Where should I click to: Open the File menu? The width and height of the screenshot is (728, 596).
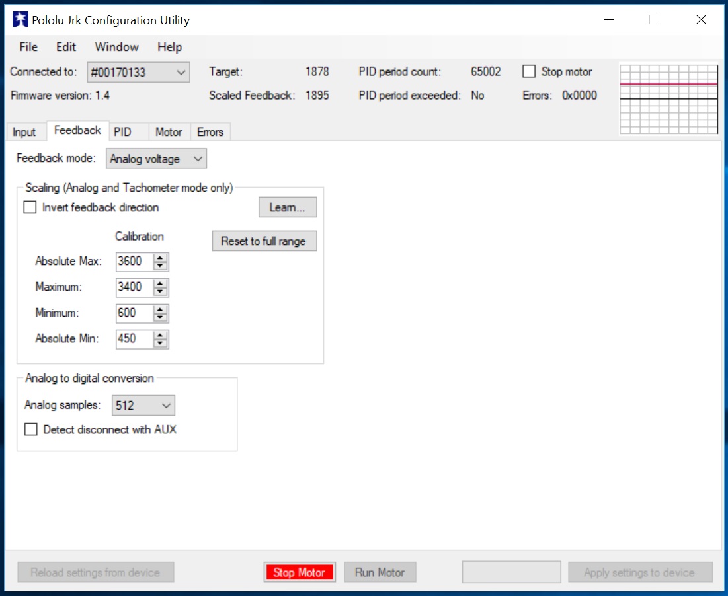[x=28, y=47]
